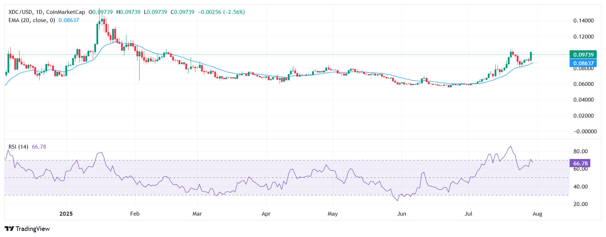Viewport: 606px width, 237px height.
Task: Click the blue 0.08637 EMA price tag
Action: click(x=583, y=63)
